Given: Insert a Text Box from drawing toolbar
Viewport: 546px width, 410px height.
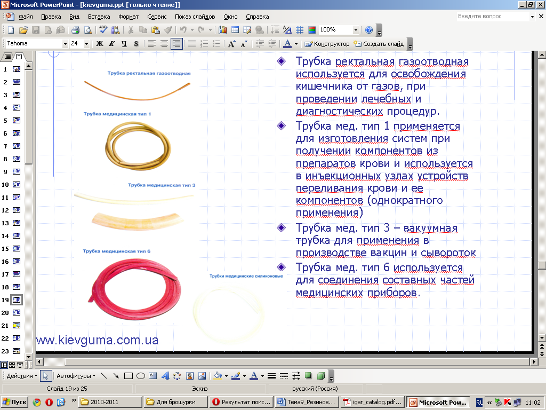Looking at the screenshot, I should (153, 376).
